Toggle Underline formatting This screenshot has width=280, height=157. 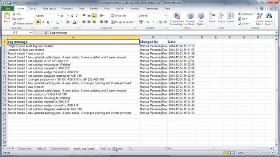pos(48,22)
